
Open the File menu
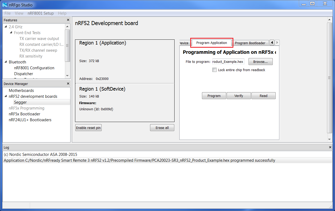(7, 13)
